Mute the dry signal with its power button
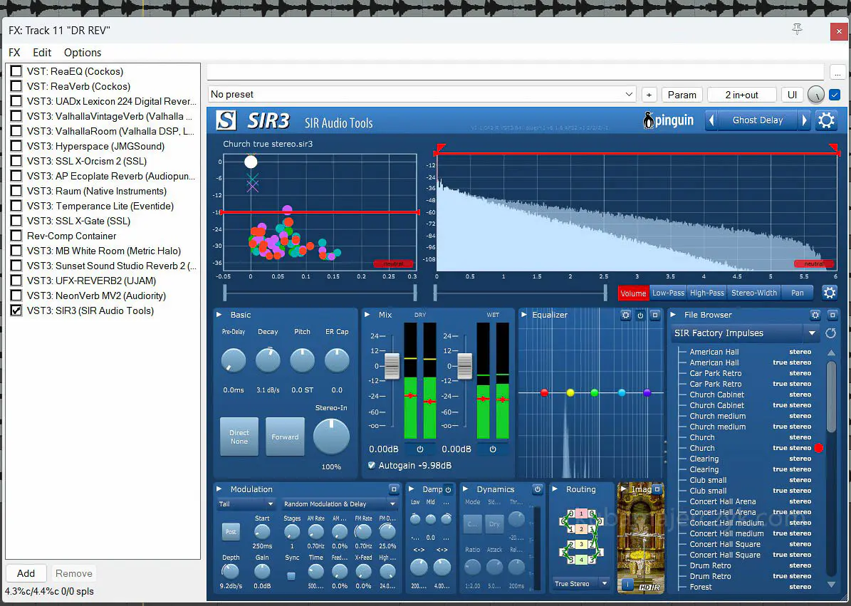 (420, 449)
